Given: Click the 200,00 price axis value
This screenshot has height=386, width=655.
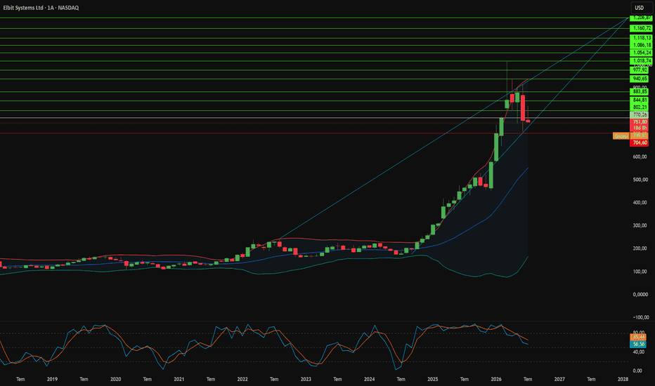Looking at the screenshot, I should tap(640, 248).
